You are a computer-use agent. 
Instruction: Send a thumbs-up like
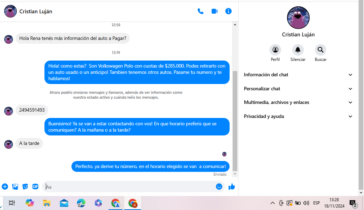(x=231, y=187)
